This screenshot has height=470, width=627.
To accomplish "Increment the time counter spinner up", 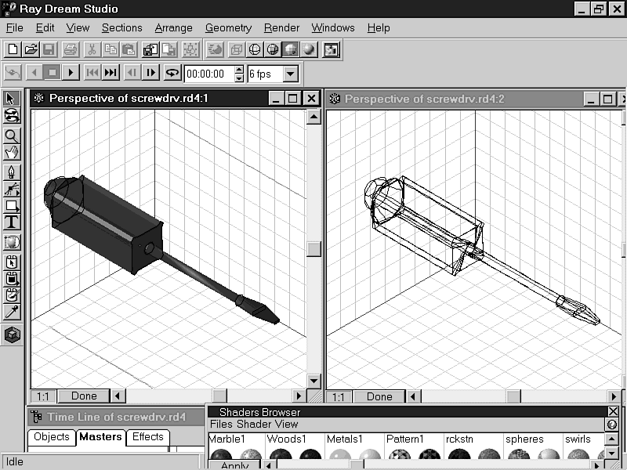I will pos(238,70).
